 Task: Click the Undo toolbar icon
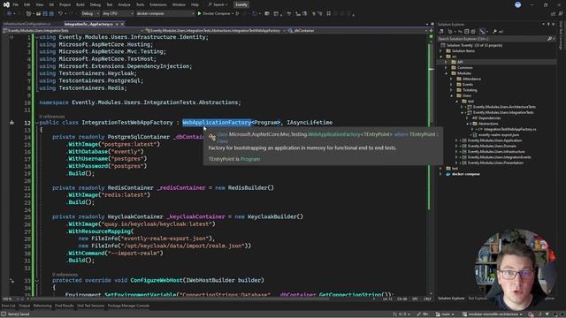61,14
